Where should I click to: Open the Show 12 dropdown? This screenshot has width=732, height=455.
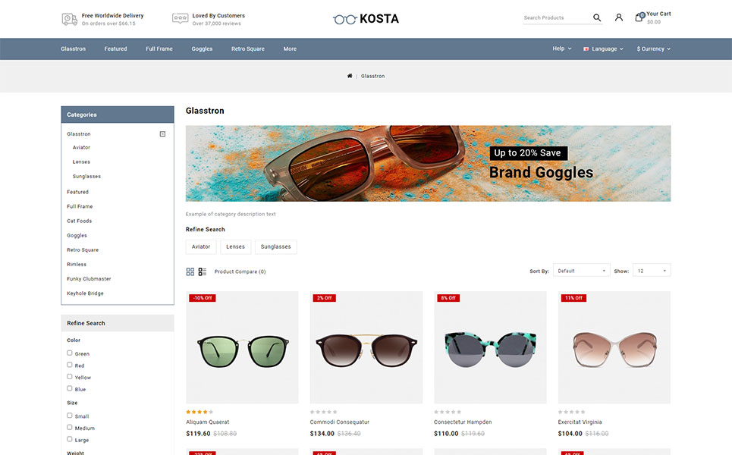[x=652, y=271]
